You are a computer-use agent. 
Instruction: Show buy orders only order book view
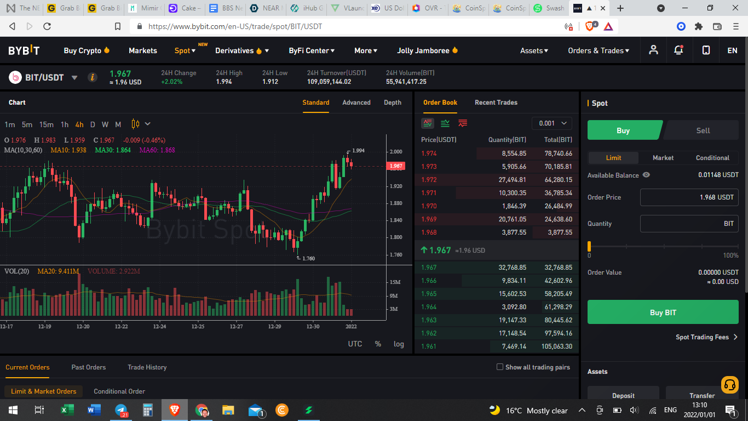pos(445,123)
